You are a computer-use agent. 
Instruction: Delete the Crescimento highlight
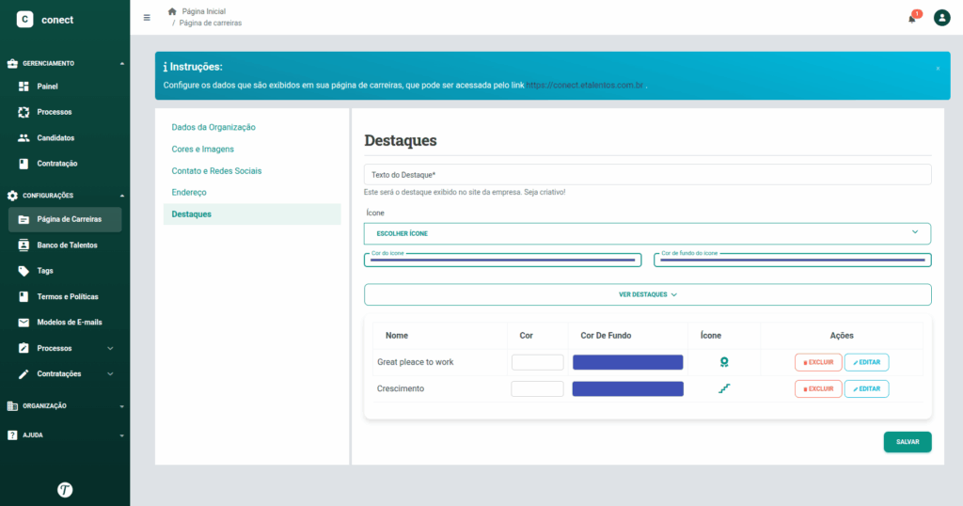[818, 388]
